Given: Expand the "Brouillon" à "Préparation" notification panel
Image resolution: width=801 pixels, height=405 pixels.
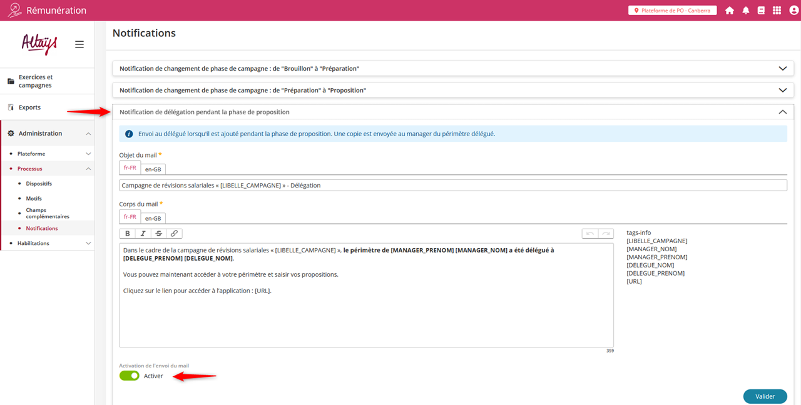Looking at the screenshot, I should 782,69.
